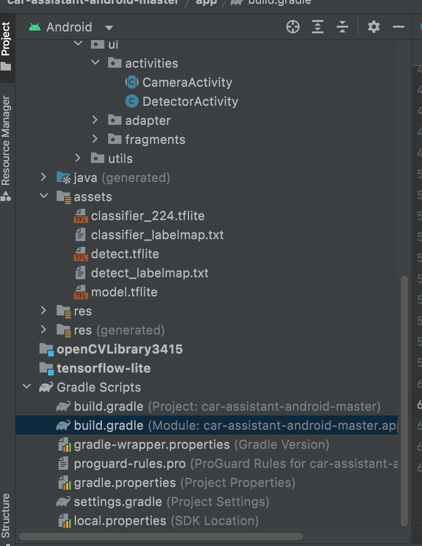422x546 pixels.
Task: Select the CameraActivity class icon
Action: 131,82
